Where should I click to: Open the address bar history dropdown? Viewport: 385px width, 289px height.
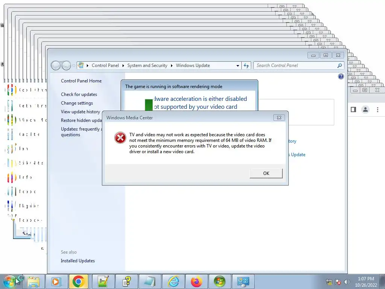(238, 65)
